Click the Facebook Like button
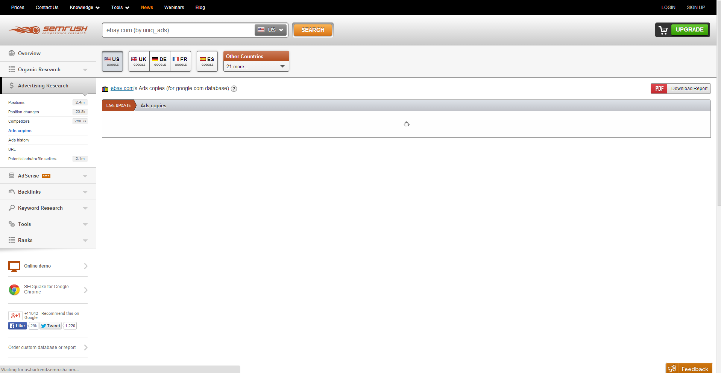This screenshot has height=373, width=721. tap(17, 326)
